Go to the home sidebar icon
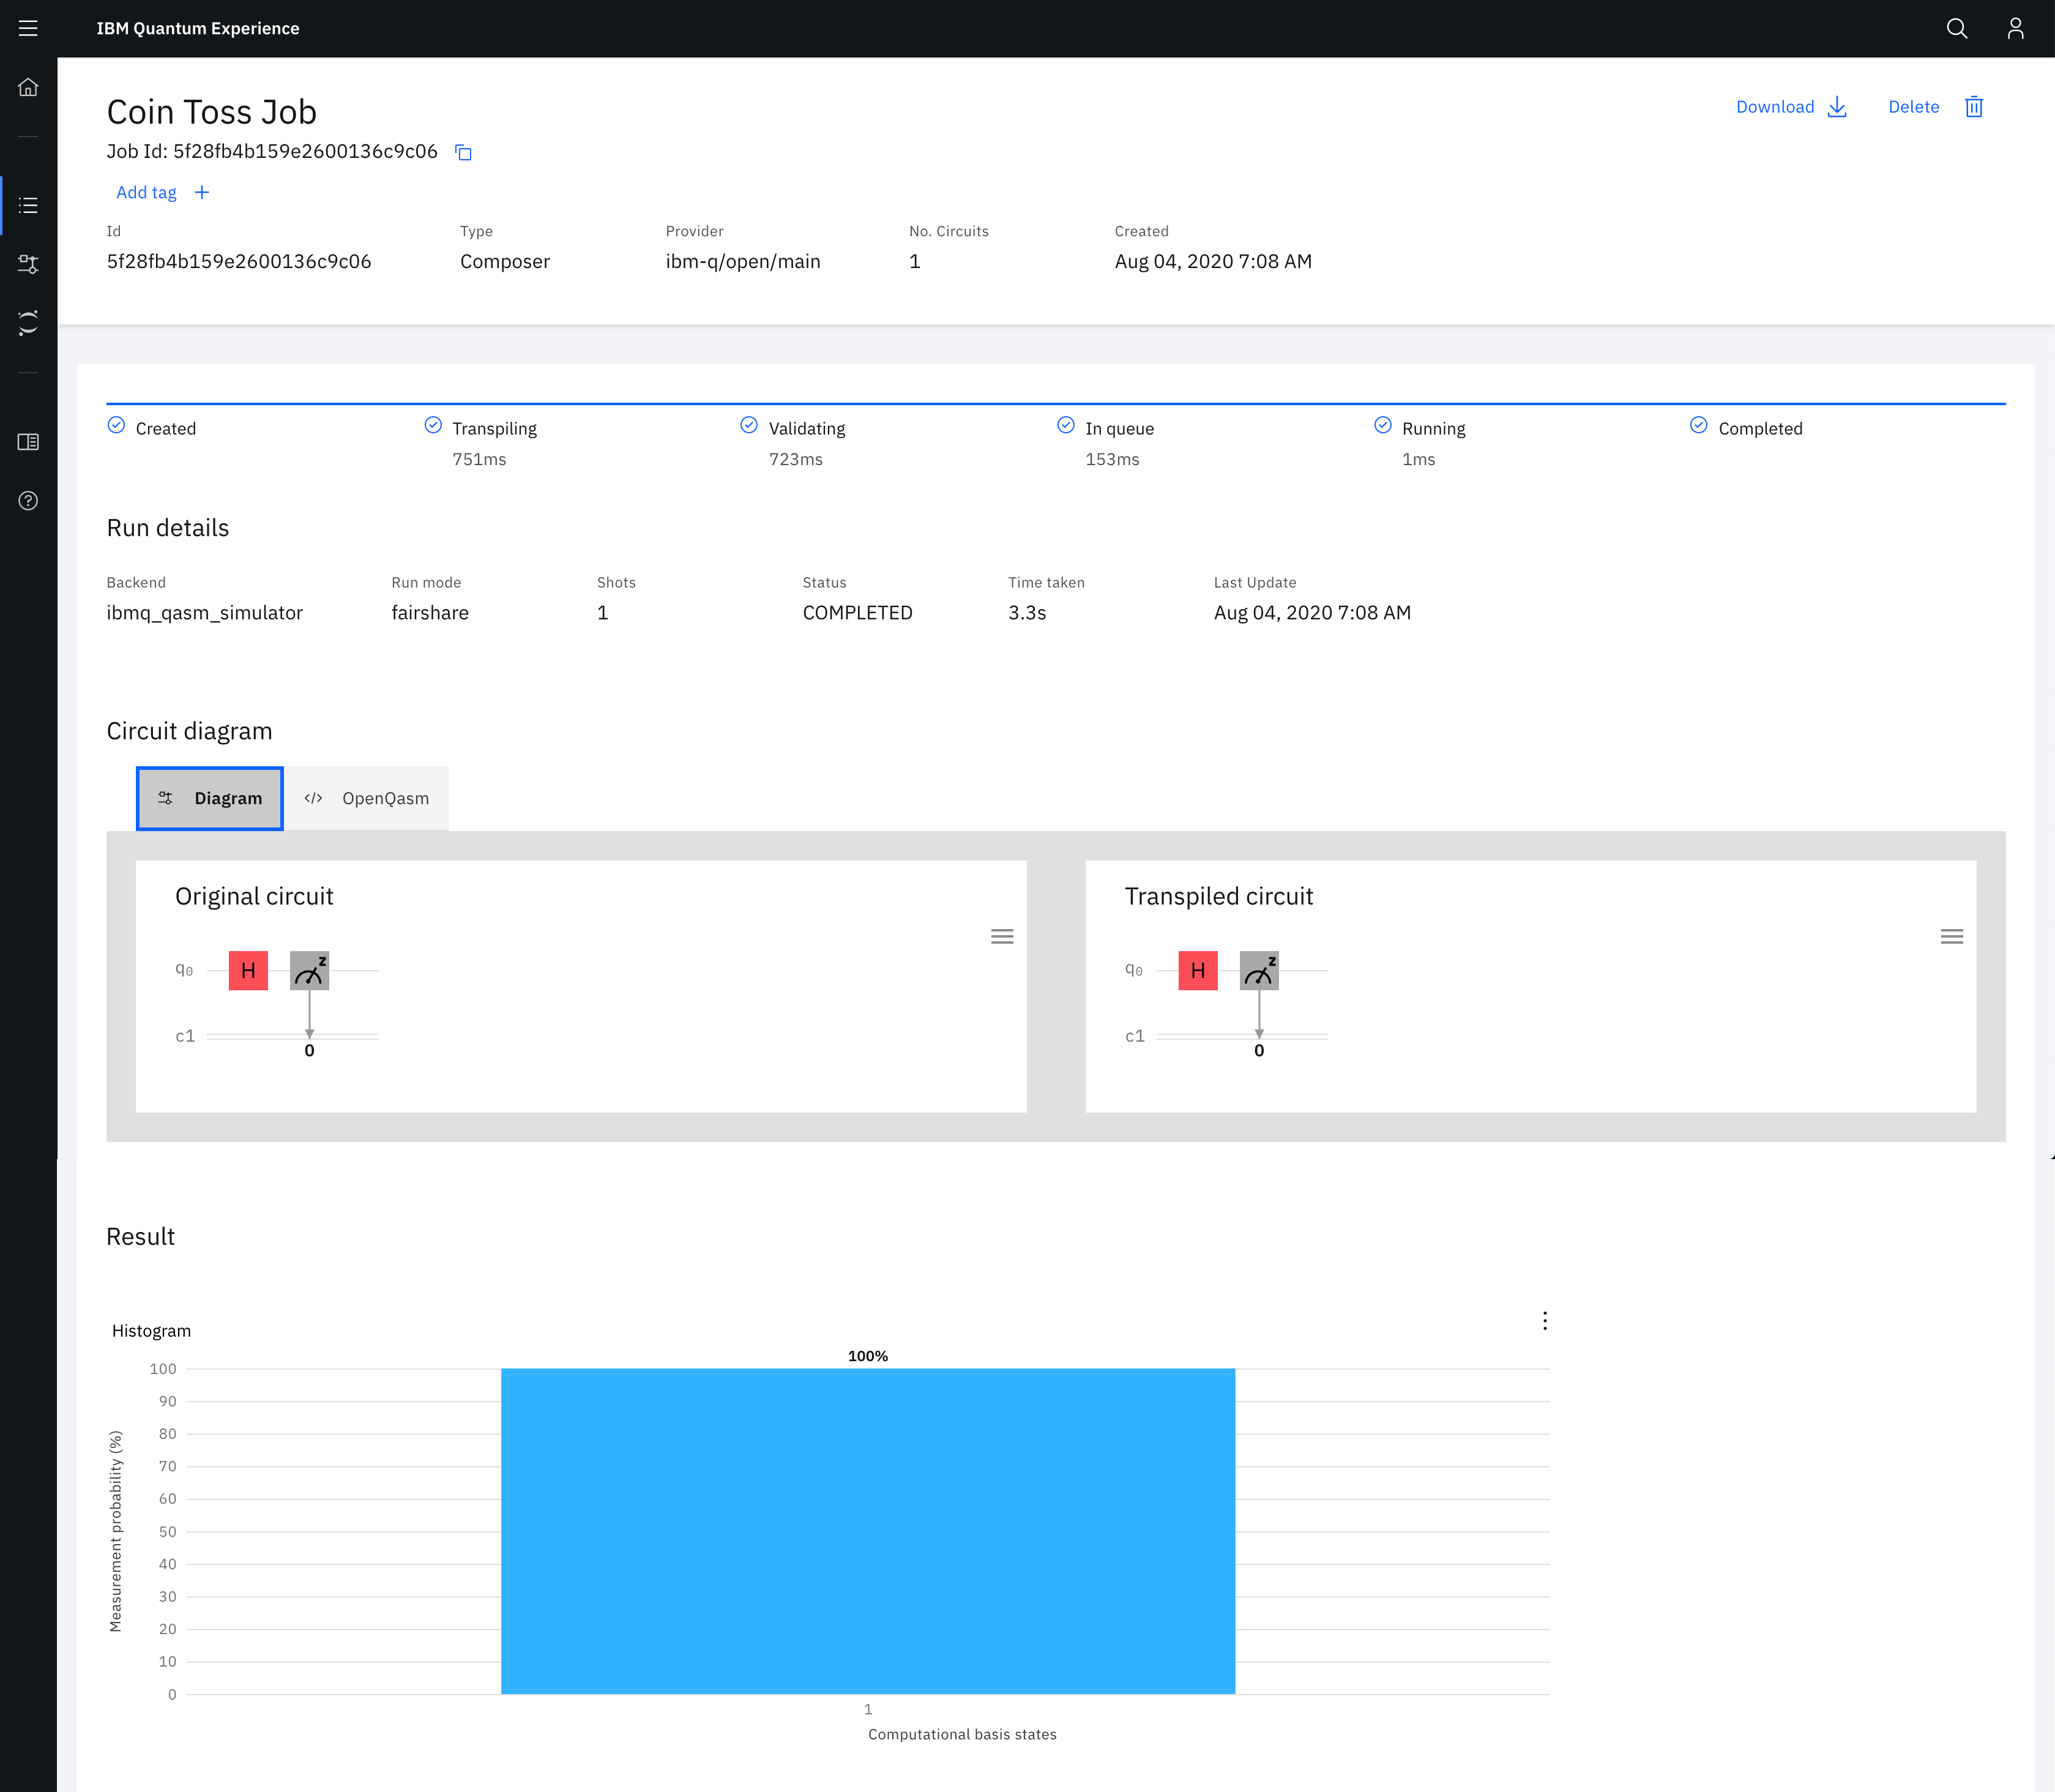The height and width of the screenshot is (1792, 2055). click(28, 87)
